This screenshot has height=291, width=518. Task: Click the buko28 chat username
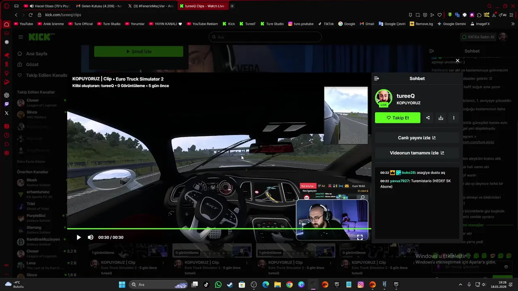coord(408,173)
